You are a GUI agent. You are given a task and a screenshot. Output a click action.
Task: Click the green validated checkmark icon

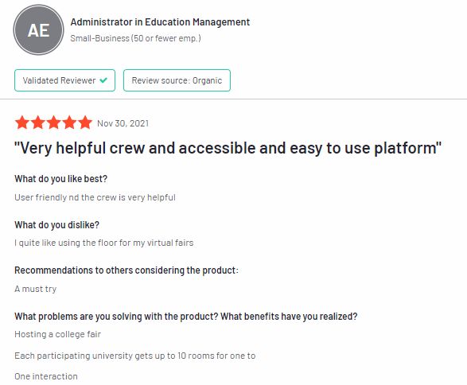[x=103, y=80]
